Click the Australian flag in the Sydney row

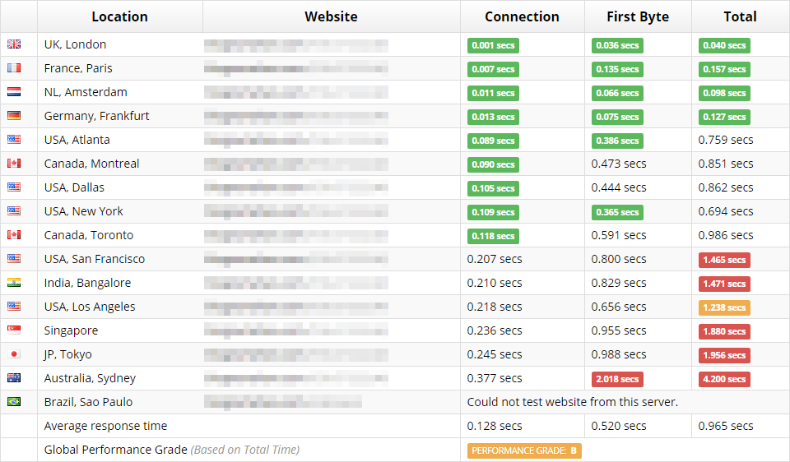[14, 378]
